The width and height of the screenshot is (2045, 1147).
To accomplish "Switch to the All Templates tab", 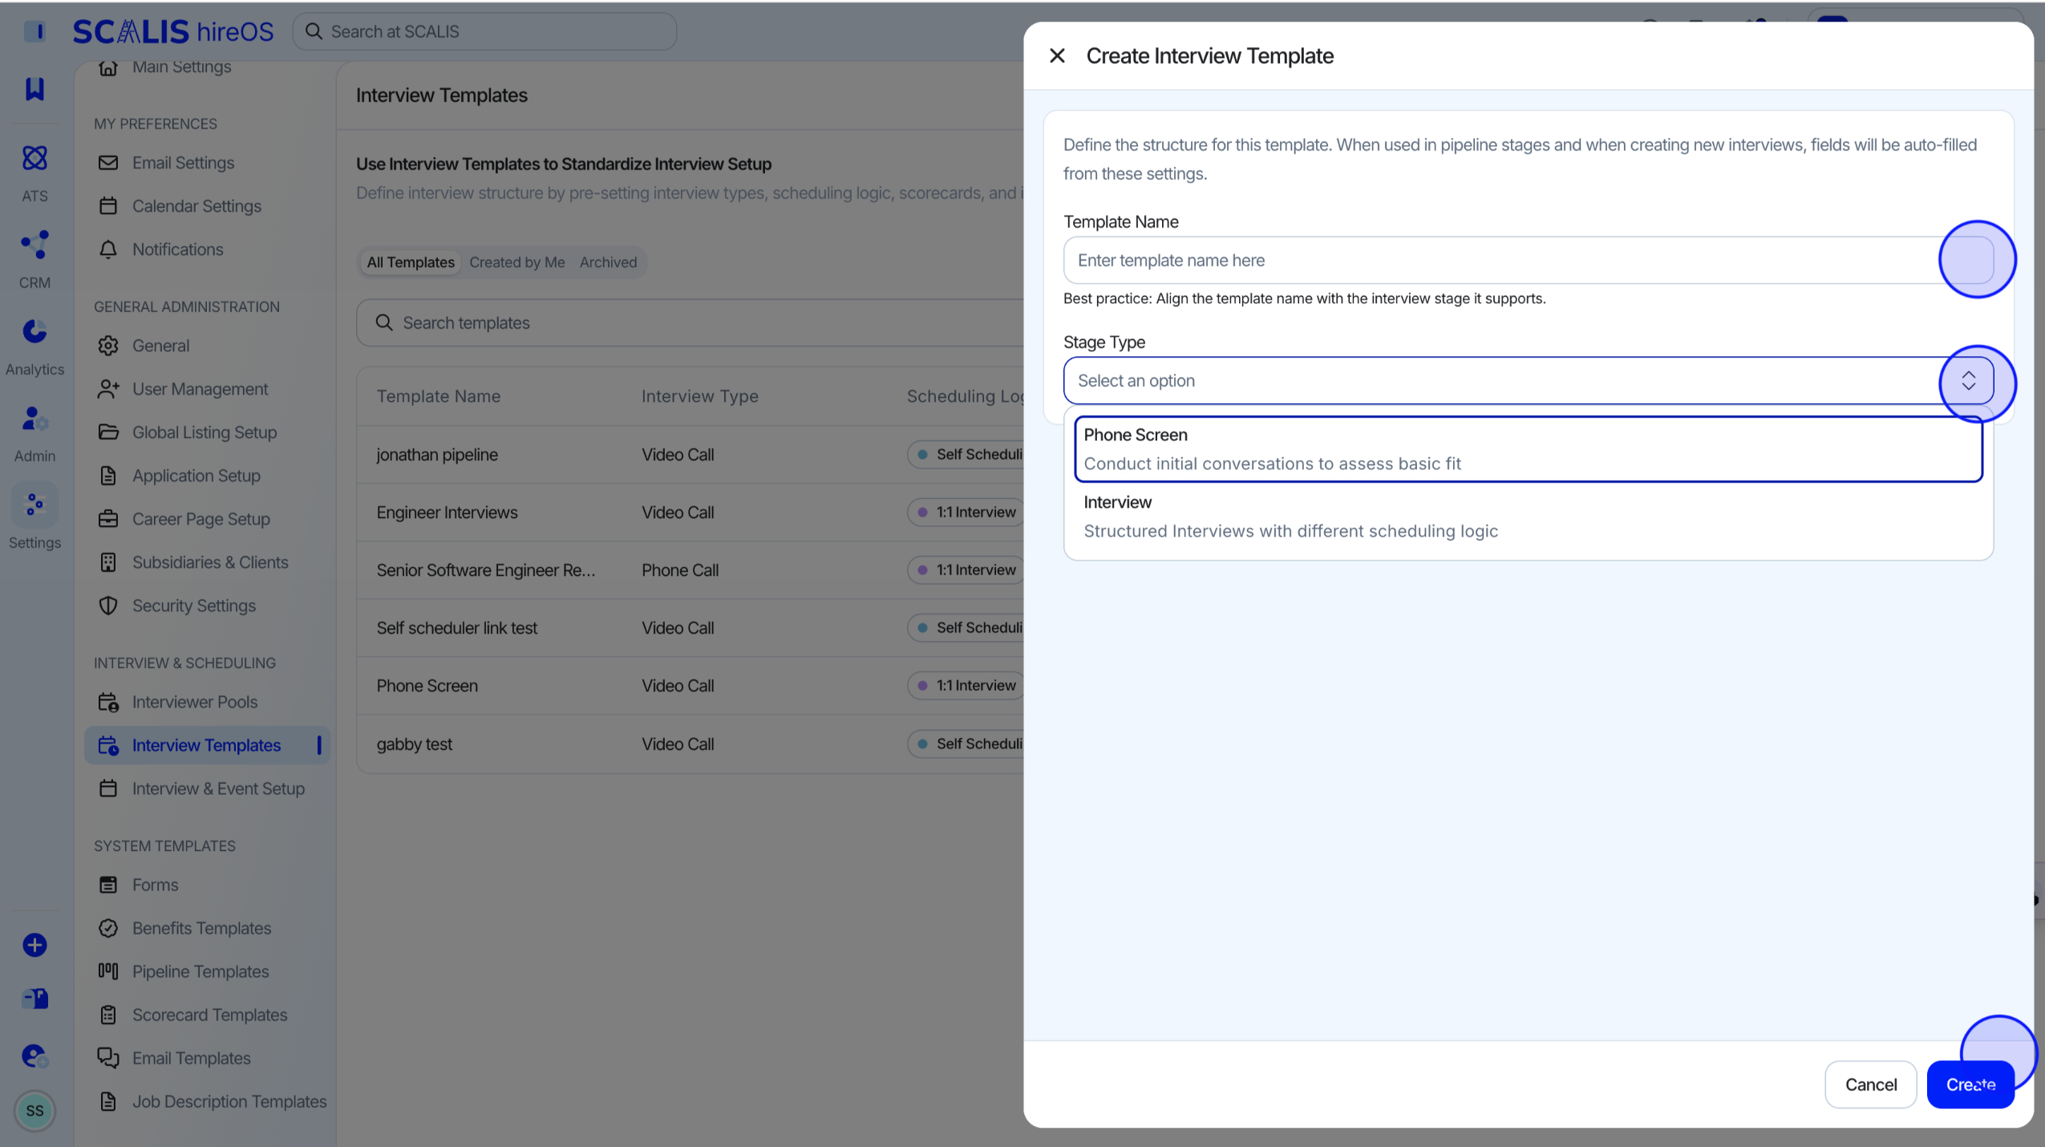I will (411, 262).
